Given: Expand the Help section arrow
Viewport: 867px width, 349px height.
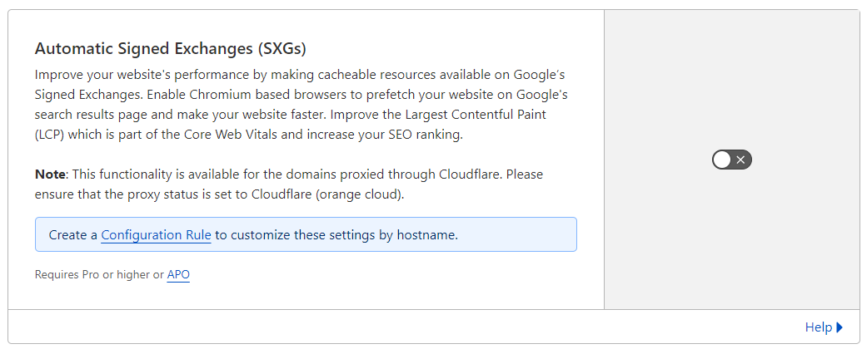Looking at the screenshot, I should pos(840,327).
